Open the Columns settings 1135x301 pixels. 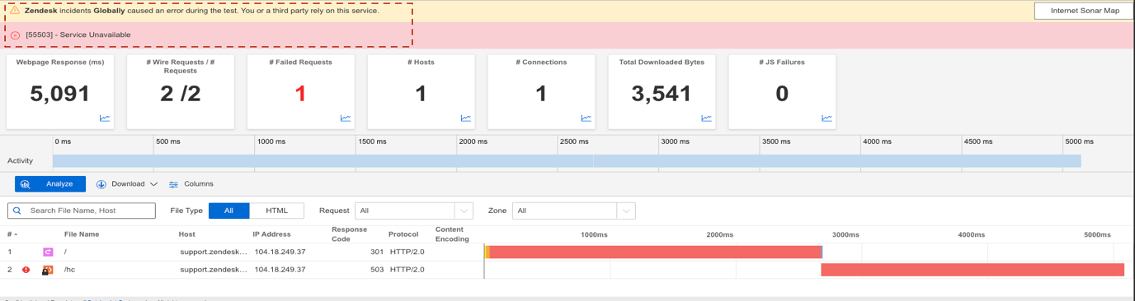tap(191, 184)
